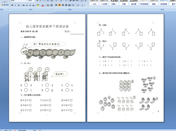Viewport: 176px width, 131px height.
Task: Click macro recording status icon
Action: pyautogui.click(x=40, y=130)
